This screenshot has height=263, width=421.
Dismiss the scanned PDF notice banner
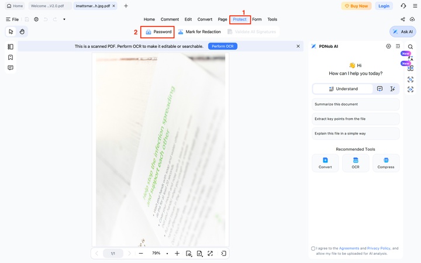click(x=298, y=46)
